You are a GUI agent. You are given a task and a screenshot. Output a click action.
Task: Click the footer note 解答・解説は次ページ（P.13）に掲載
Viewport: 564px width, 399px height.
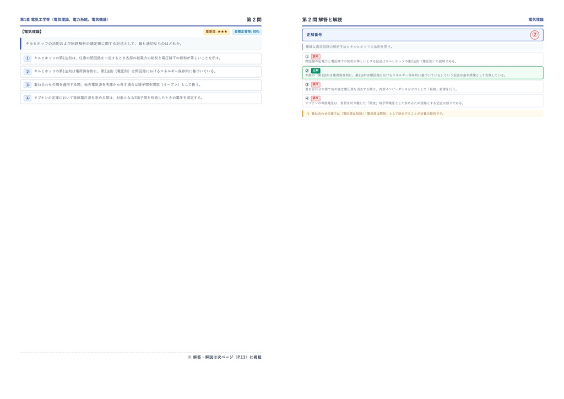pos(225,357)
